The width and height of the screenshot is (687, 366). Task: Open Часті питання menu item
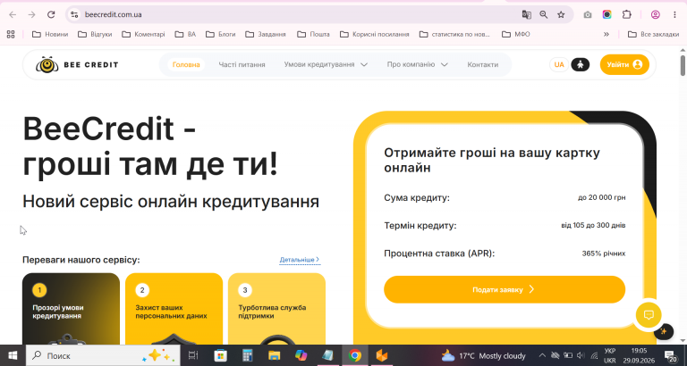[242, 64]
